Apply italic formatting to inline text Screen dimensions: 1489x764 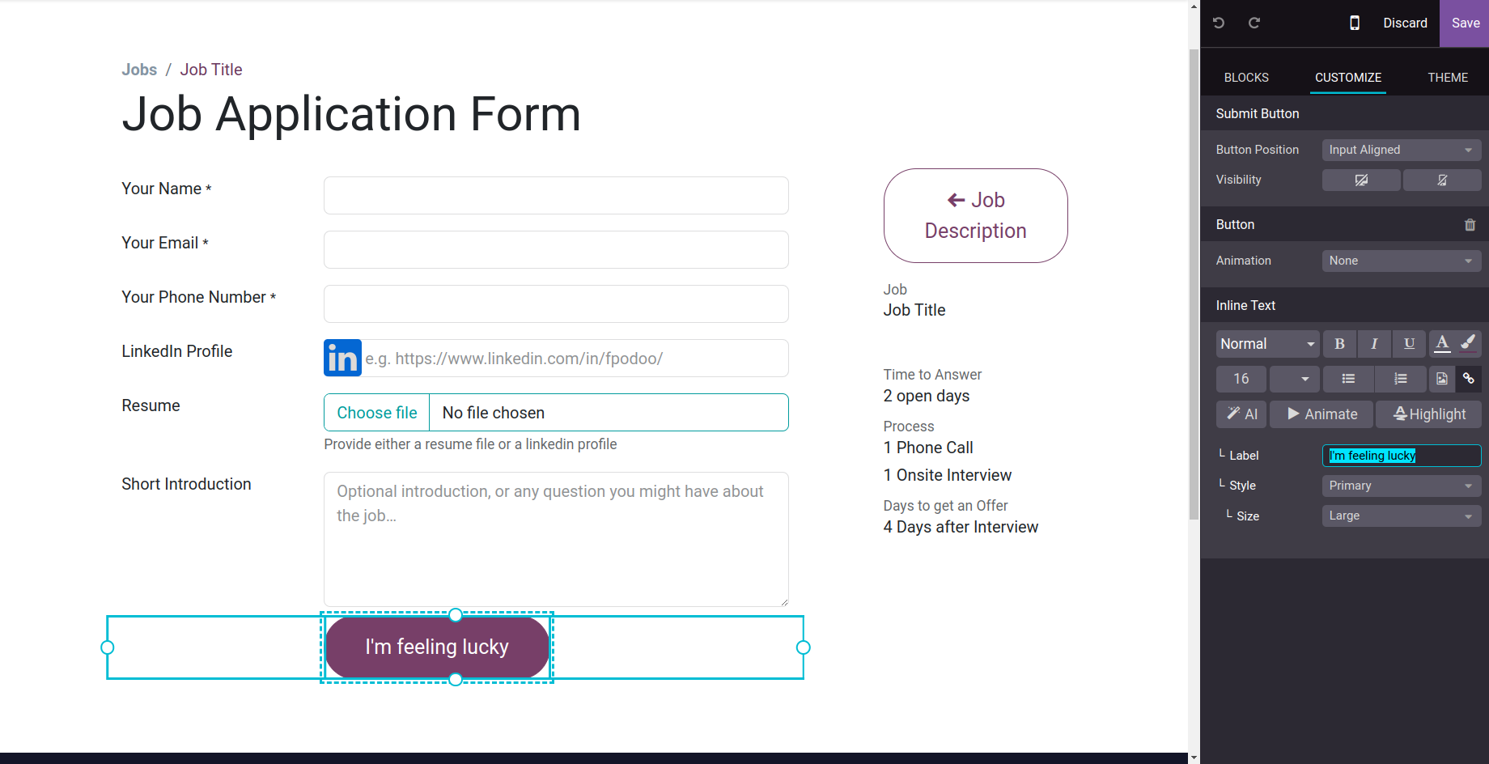click(x=1374, y=344)
